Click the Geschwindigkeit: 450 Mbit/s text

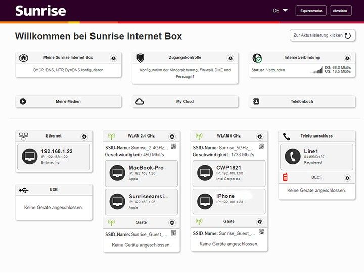(x=134, y=155)
